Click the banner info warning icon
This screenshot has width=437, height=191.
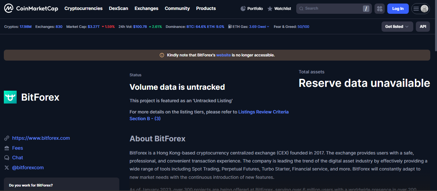click(x=162, y=55)
